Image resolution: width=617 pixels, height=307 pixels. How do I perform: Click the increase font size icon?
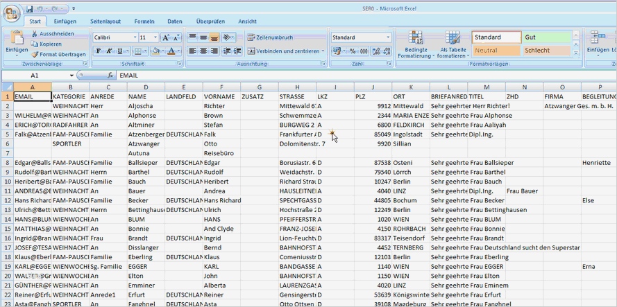(x=166, y=37)
